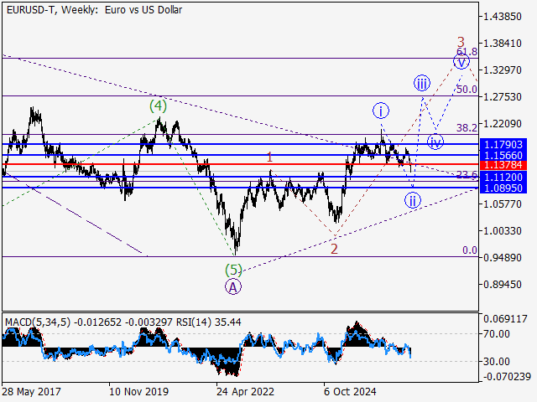Click the 24 Apr 2022 date label
The image size is (537, 402).
pyautogui.click(x=245, y=392)
